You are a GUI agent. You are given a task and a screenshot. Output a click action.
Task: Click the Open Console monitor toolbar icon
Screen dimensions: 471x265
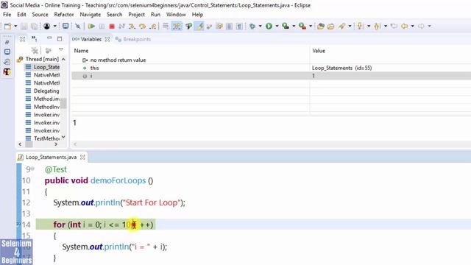tap(65, 26)
